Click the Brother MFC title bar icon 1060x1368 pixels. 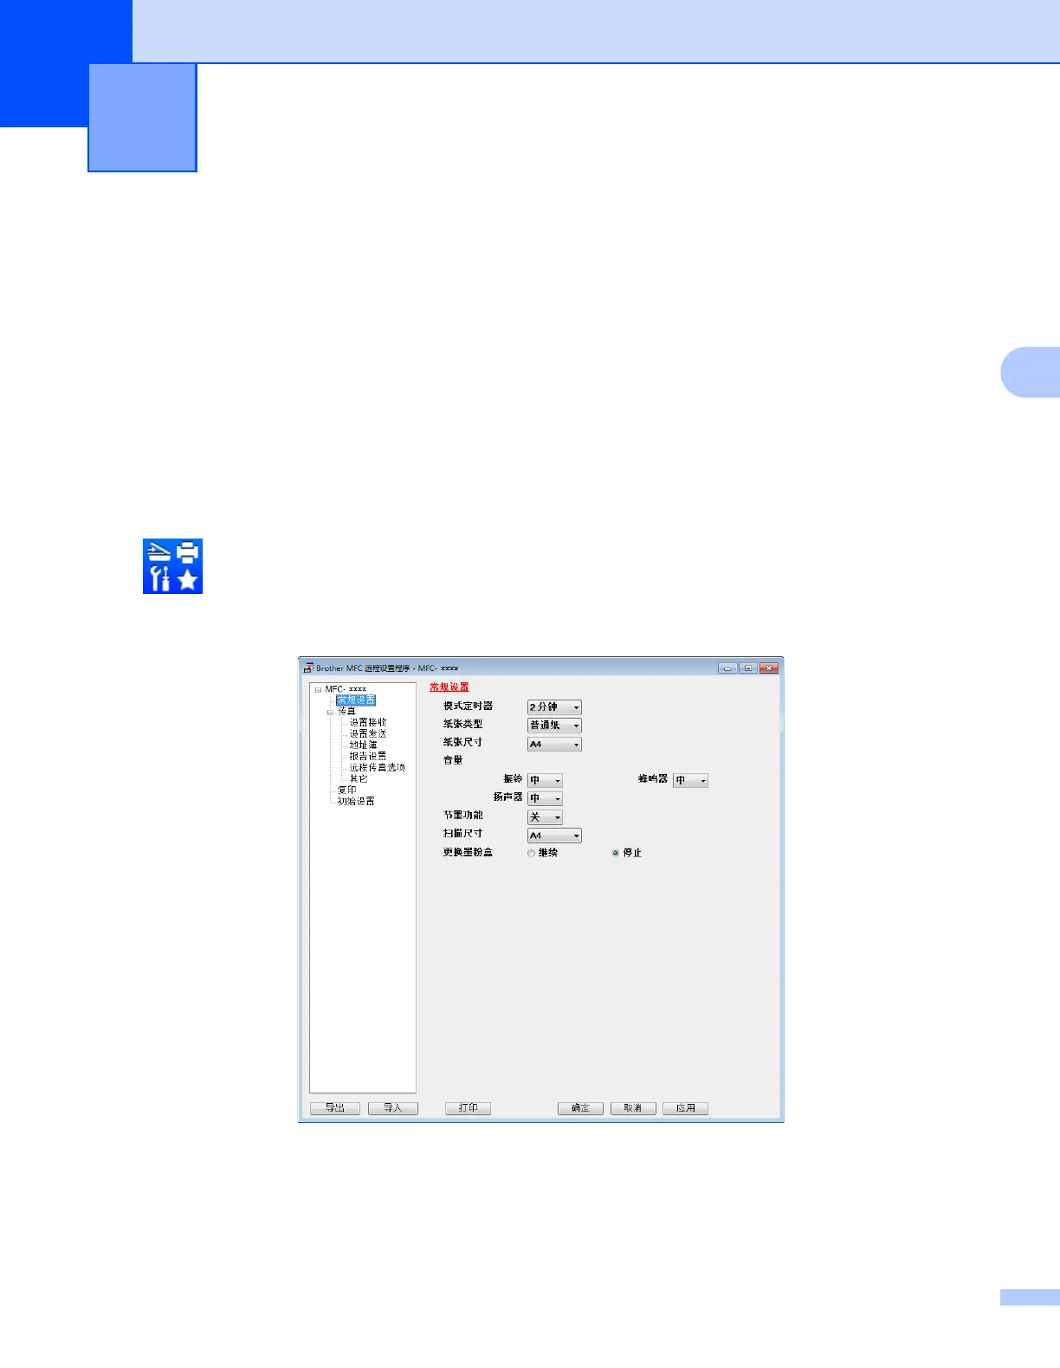pos(308,668)
